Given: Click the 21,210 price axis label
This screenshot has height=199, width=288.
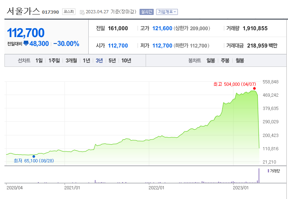Looking at the screenshot, I should coord(270,162).
